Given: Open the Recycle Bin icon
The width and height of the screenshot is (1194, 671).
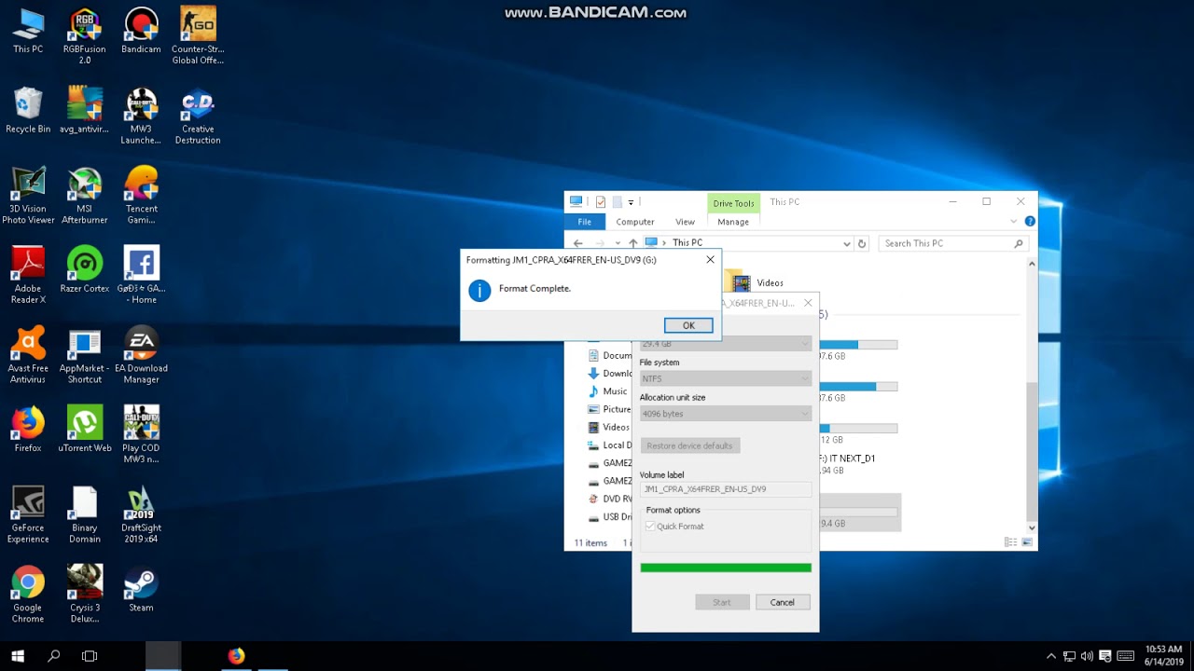Looking at the screenshot, I should point(28,110).
